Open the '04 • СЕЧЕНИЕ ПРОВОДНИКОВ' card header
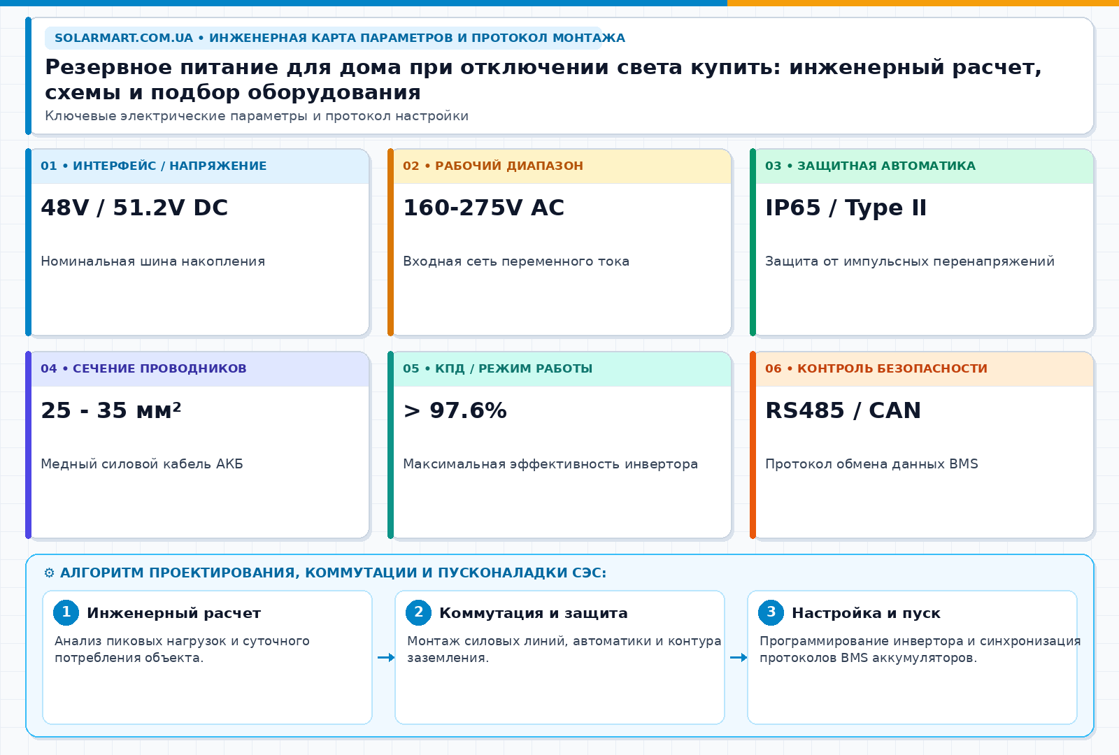The image size is (1119, 755). coord(200,369)
